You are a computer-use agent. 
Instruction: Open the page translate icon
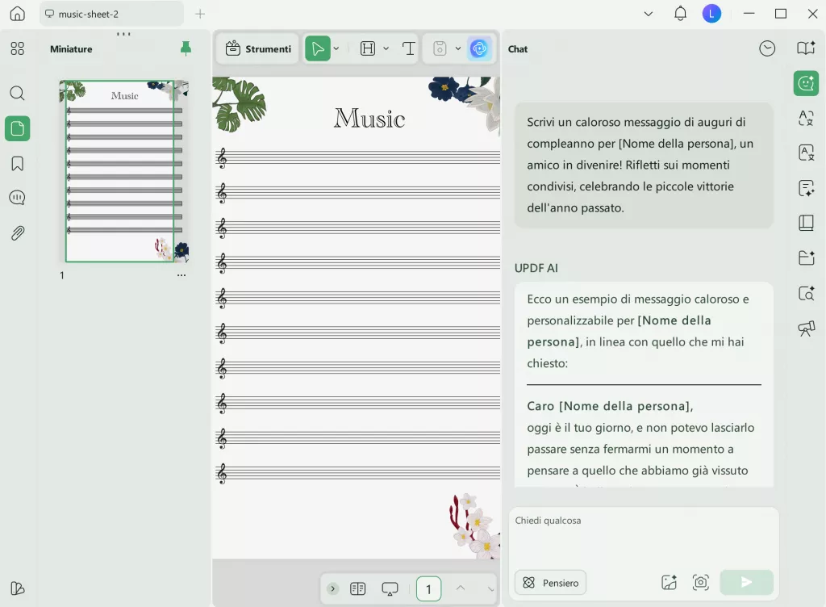806,153
